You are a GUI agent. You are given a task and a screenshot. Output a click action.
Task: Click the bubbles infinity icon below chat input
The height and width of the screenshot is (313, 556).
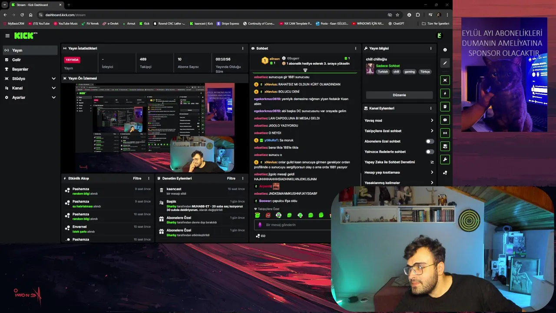tap(260, 236)
